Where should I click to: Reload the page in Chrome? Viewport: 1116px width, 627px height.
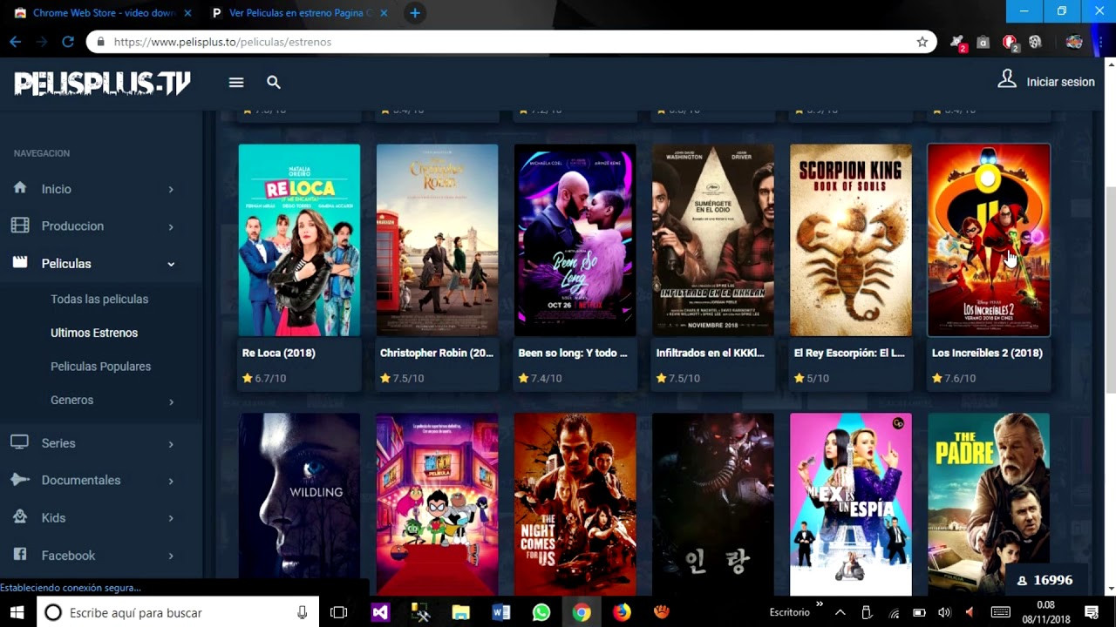coord(68,42)
